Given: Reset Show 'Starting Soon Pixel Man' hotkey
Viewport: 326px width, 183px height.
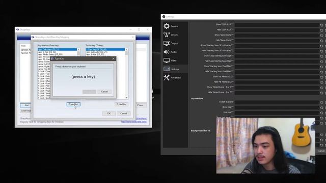Looking at the screenshot, I should 321,67.
